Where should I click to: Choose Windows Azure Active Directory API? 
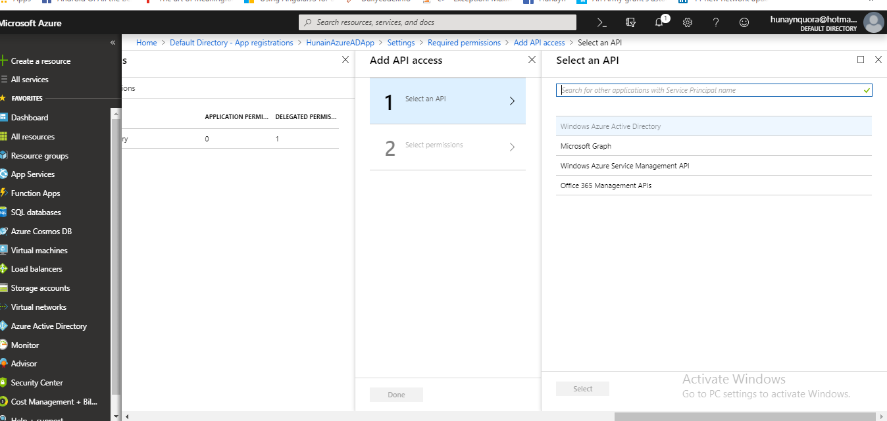point(714,126)
